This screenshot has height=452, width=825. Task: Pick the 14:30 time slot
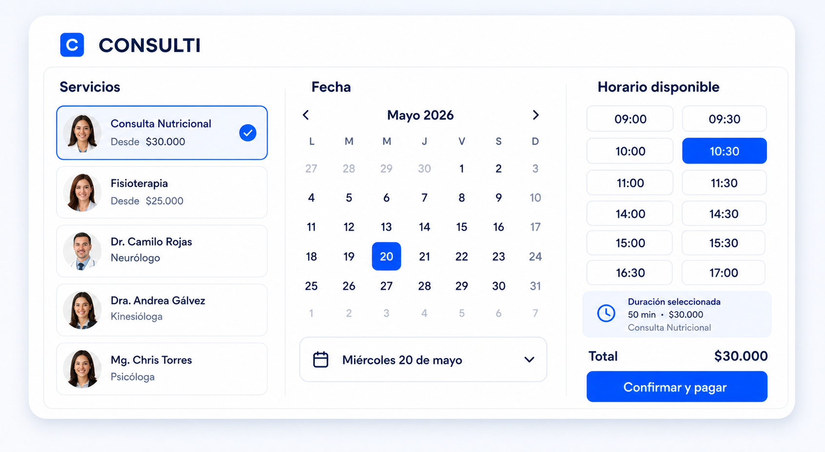click(724, 214)
